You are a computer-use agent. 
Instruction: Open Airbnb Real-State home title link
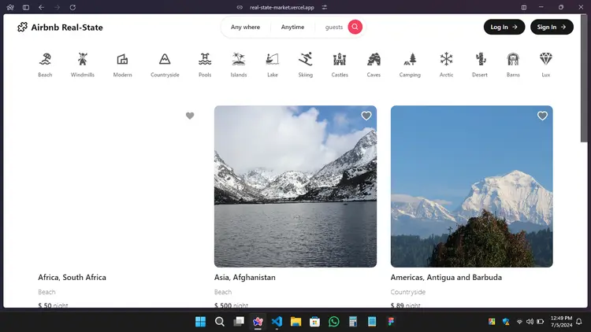pyautogui.click(x=67, y=27)
